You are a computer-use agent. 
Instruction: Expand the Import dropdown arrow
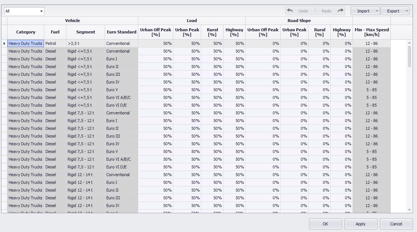(377, 11)
